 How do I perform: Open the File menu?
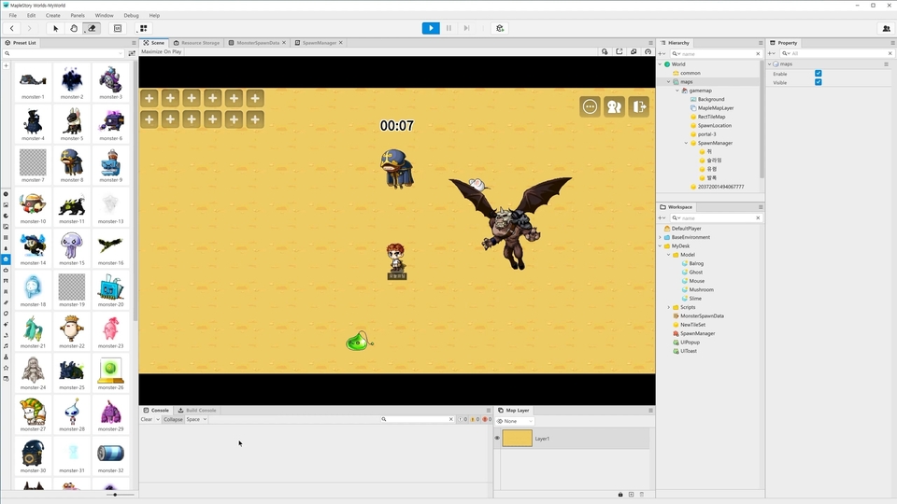[x=12, y=16]
